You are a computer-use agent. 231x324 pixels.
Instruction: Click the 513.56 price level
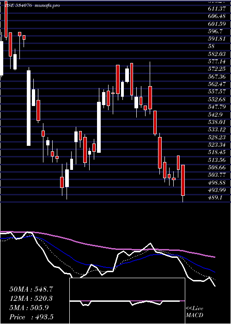tap(217, 160)
